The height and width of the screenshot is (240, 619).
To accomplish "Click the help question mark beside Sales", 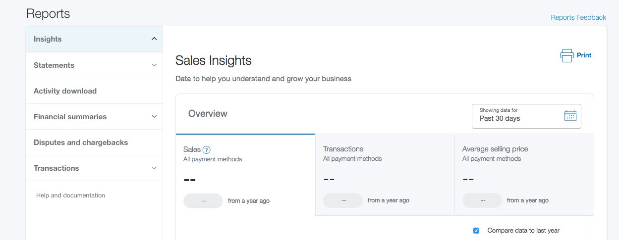I will point(207,149).
